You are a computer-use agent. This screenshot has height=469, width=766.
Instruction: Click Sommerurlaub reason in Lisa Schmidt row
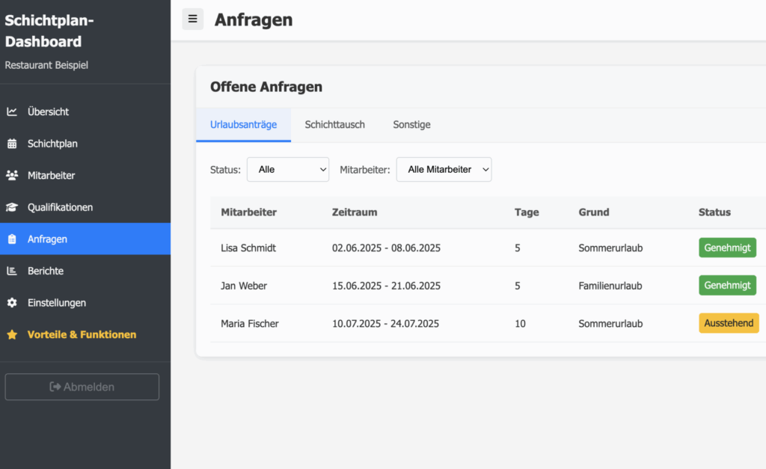[610, 248]
